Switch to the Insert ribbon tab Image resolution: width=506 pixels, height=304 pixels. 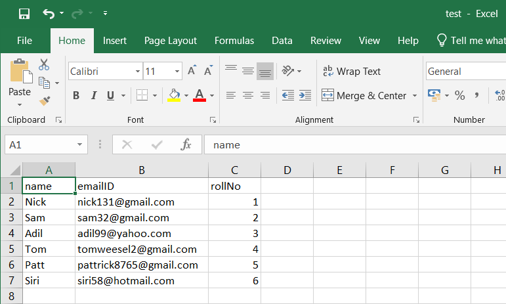tap(115, 41)
